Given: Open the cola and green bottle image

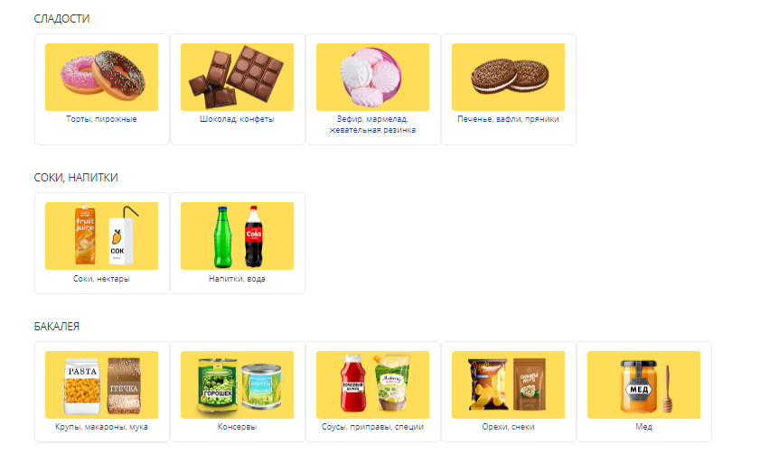Looking at the screenshot, I should (x=237, y=236).
